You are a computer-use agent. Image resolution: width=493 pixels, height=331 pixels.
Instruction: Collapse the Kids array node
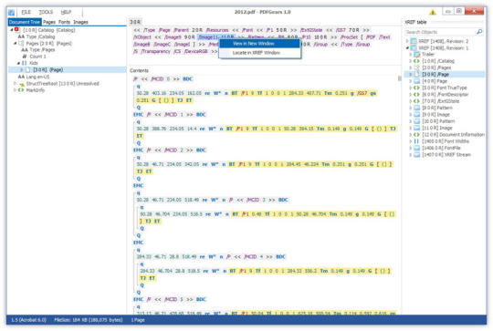(18, 63)
